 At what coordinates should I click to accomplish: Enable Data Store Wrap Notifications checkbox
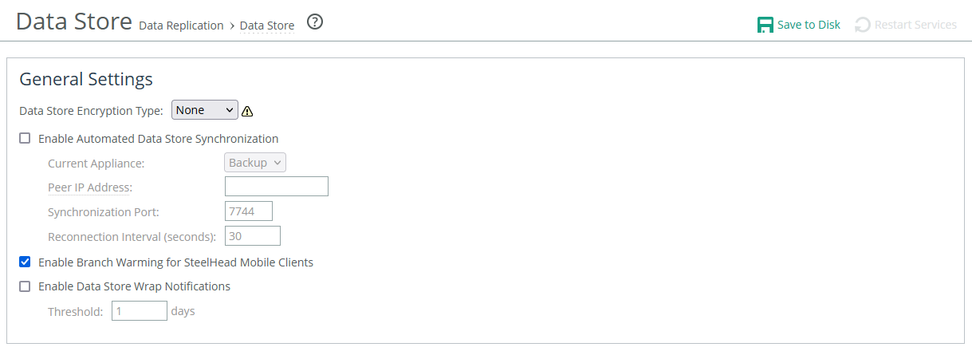pyautogui.click(x=25, y=286)
